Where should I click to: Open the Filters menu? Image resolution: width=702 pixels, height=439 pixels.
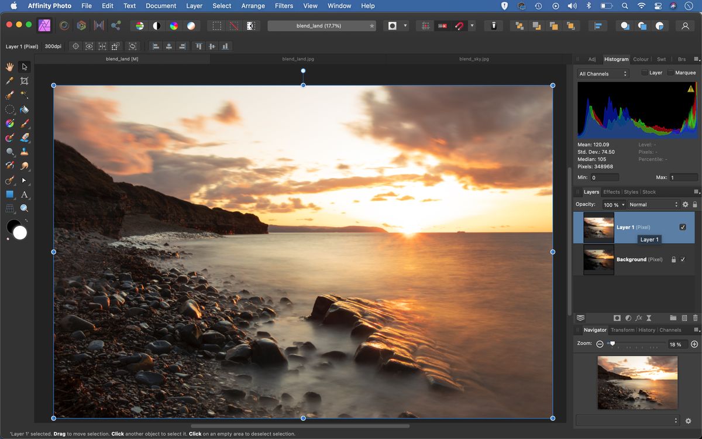coord(284,6)
